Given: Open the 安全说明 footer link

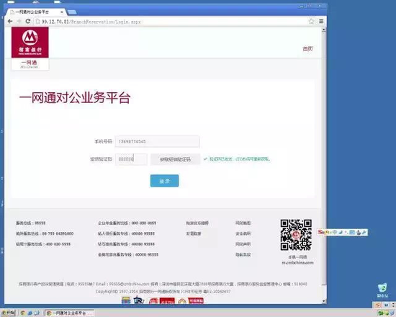Looking at the screenshot, I should [243, 233].
